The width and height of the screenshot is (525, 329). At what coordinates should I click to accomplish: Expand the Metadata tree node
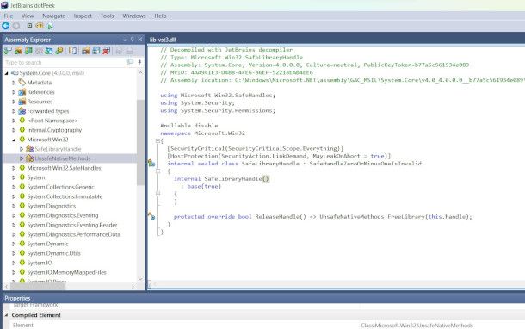point(14,83)
